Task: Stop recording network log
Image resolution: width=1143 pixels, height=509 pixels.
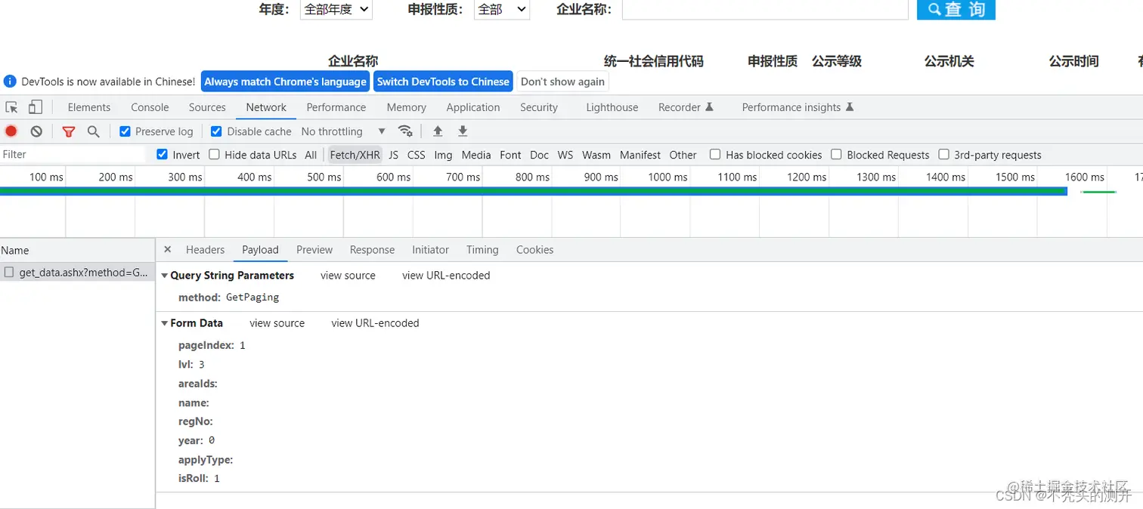Action: (x=11, y=131)
